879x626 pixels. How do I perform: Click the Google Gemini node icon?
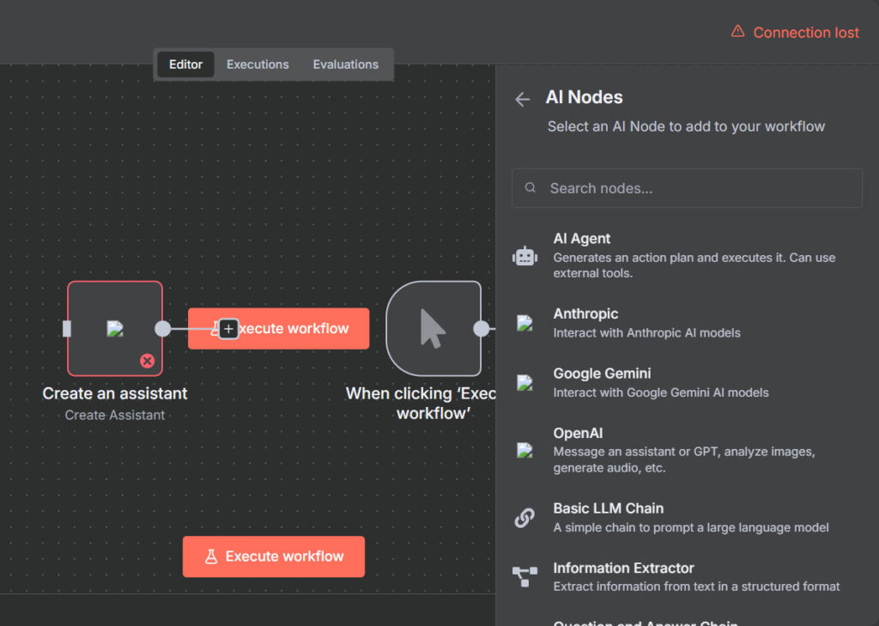pyautogui.click(x=524, y=383)
